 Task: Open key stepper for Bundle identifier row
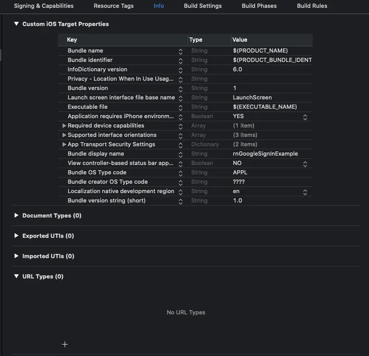point(180,61)
